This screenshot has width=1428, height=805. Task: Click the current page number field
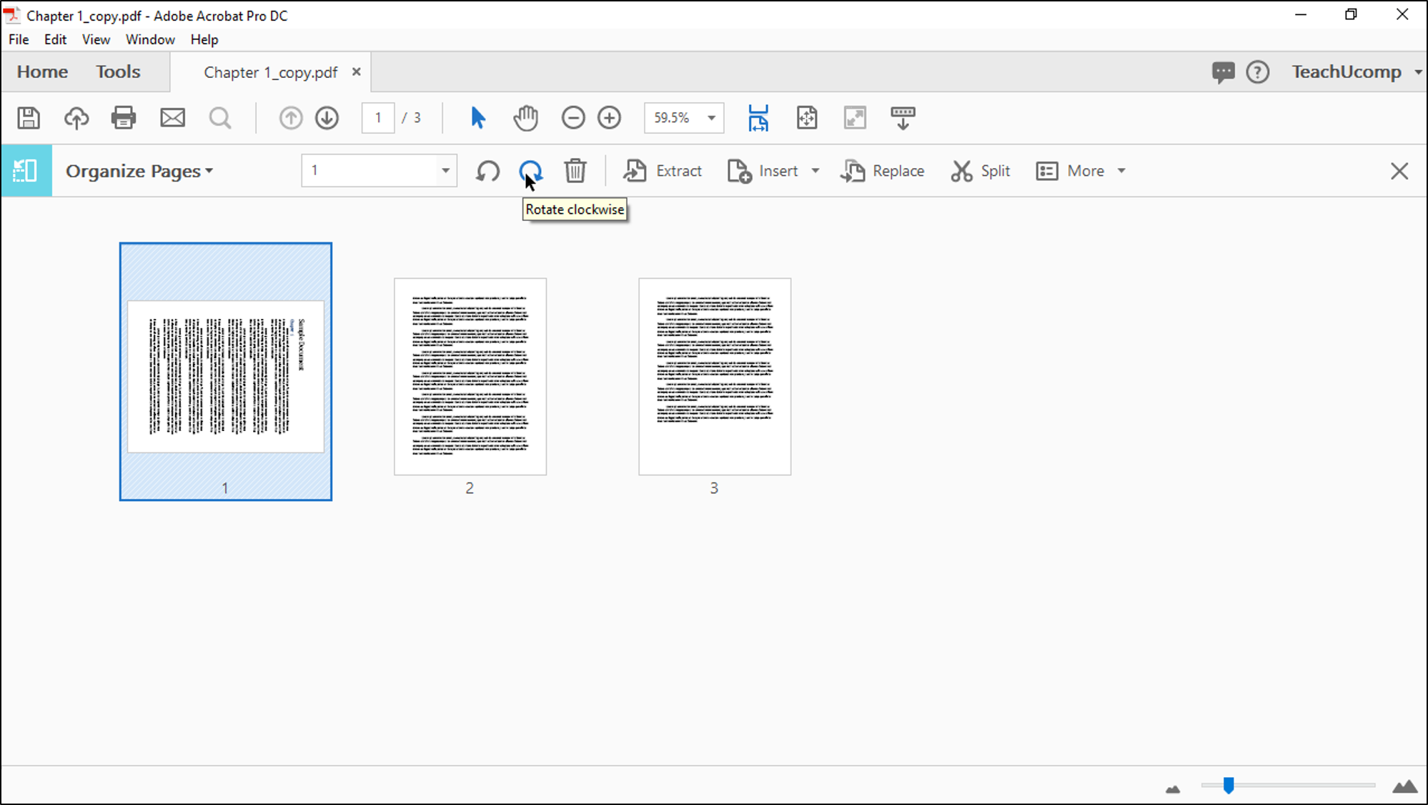(x=378, y=118)
